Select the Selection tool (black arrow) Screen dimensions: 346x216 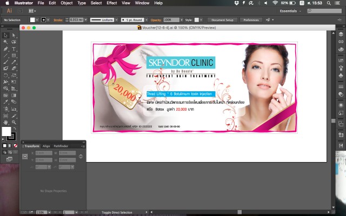5,35
